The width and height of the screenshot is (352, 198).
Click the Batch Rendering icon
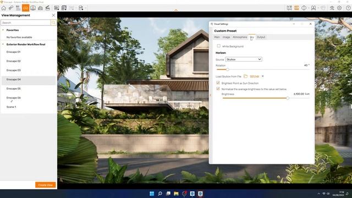64,8
